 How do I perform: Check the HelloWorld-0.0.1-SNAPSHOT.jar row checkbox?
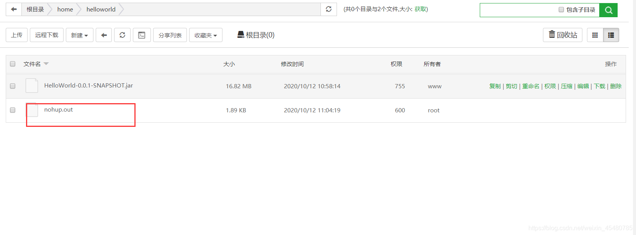(13, 86)
